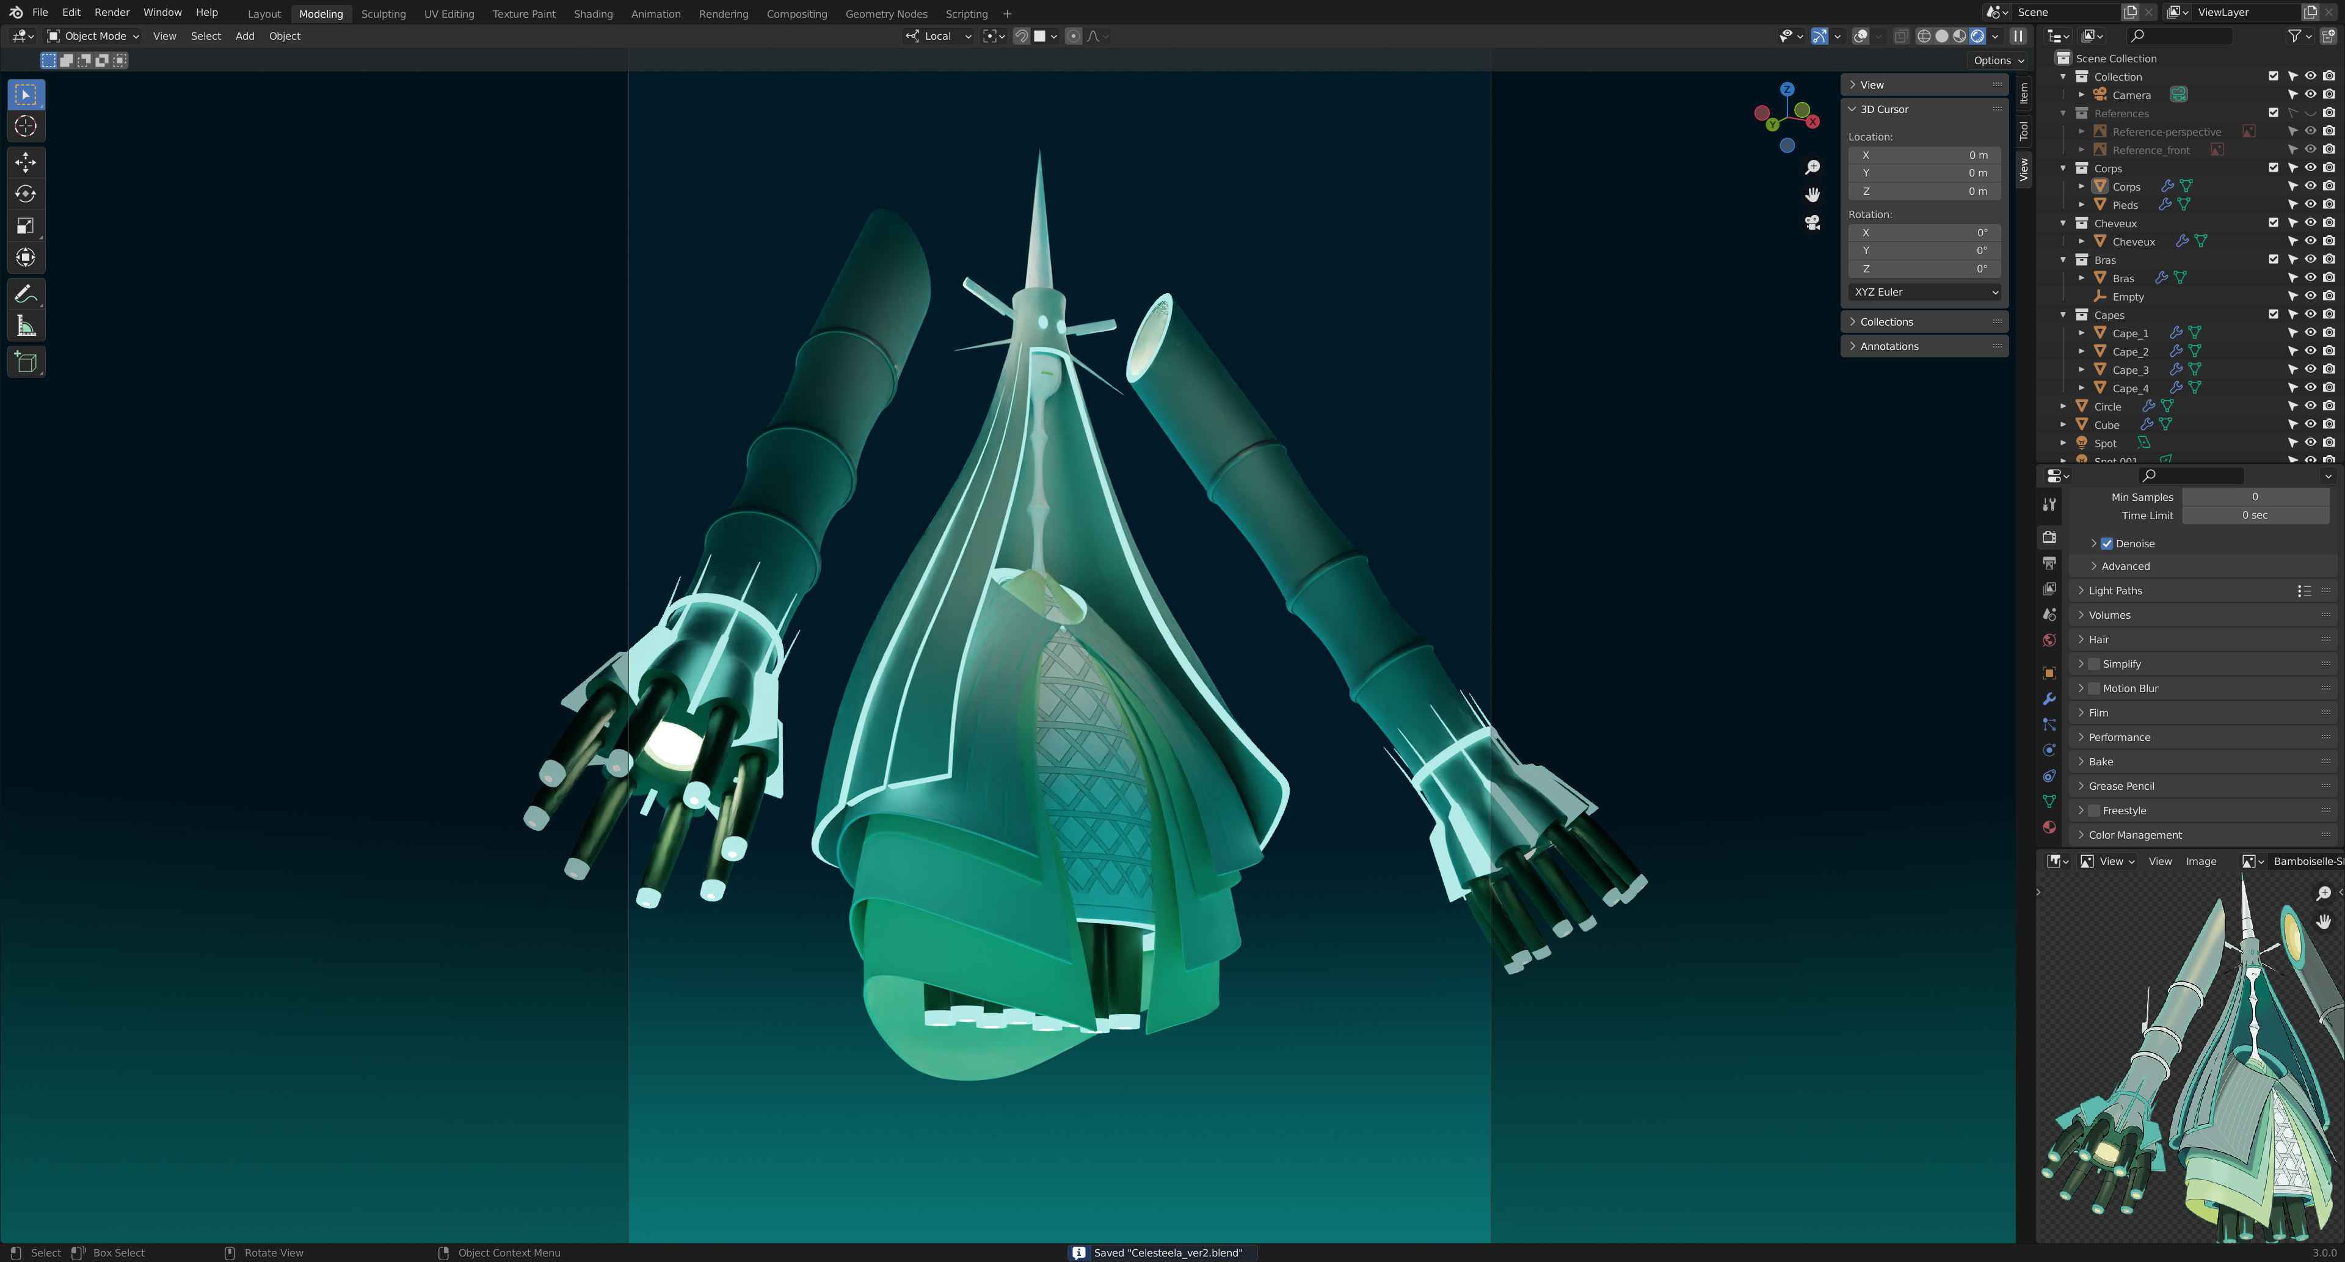Open the XYZ Euler rotation dropdown
This screenshot has width=2345, height=1262.
(x=1925, y=292)
